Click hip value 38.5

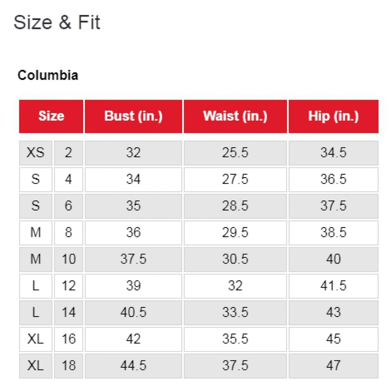click(x=333, y=233)
